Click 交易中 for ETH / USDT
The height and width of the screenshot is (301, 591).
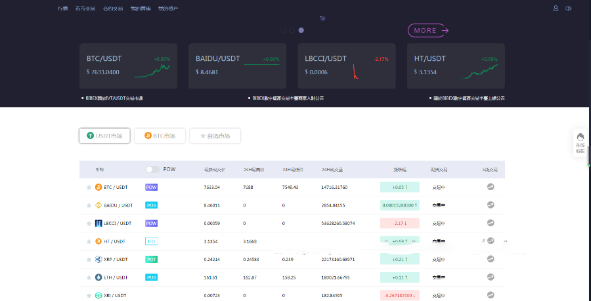pos(439,277)
